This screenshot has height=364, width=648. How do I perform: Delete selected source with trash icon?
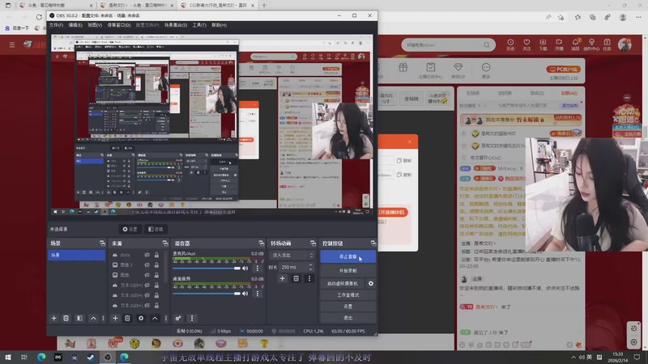(x=127, y=318)
